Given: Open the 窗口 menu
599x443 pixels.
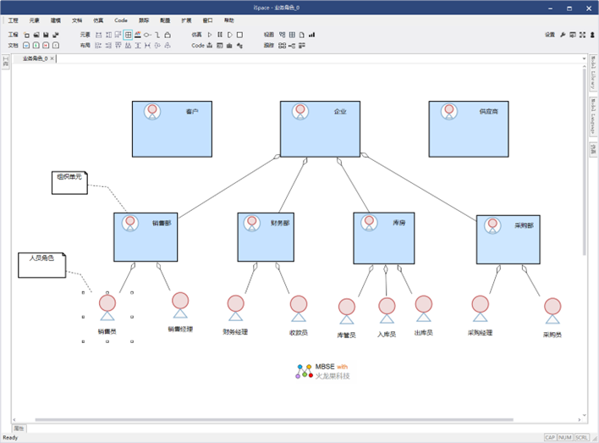Looking at the screenshot, I should pyautogui.click(x=207, y=20).
